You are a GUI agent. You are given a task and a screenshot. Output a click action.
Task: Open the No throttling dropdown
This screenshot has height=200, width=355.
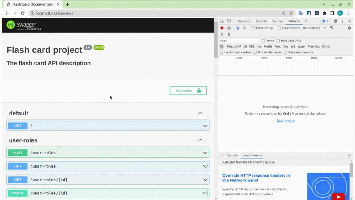tap(312, 27)
